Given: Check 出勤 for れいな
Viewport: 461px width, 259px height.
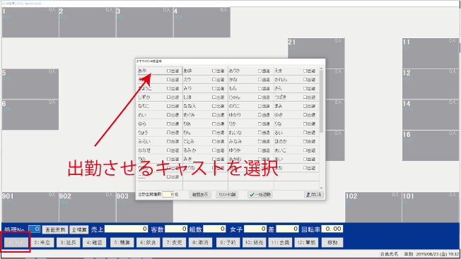Looking at the screenshot, I should [260, 133].
